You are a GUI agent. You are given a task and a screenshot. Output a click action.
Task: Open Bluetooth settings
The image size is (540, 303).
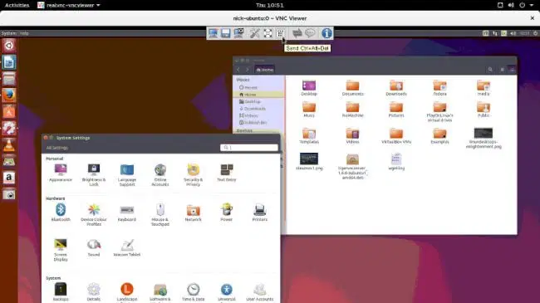(61, 213)
